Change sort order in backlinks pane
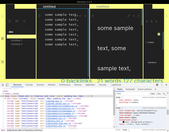Screen dimensions: 169x132 pyautogui.click(x=156, y=21)
